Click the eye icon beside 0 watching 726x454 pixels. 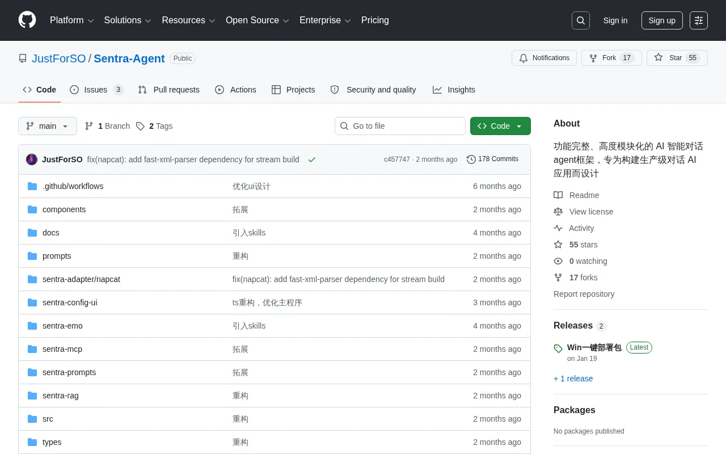pos(558,261)
